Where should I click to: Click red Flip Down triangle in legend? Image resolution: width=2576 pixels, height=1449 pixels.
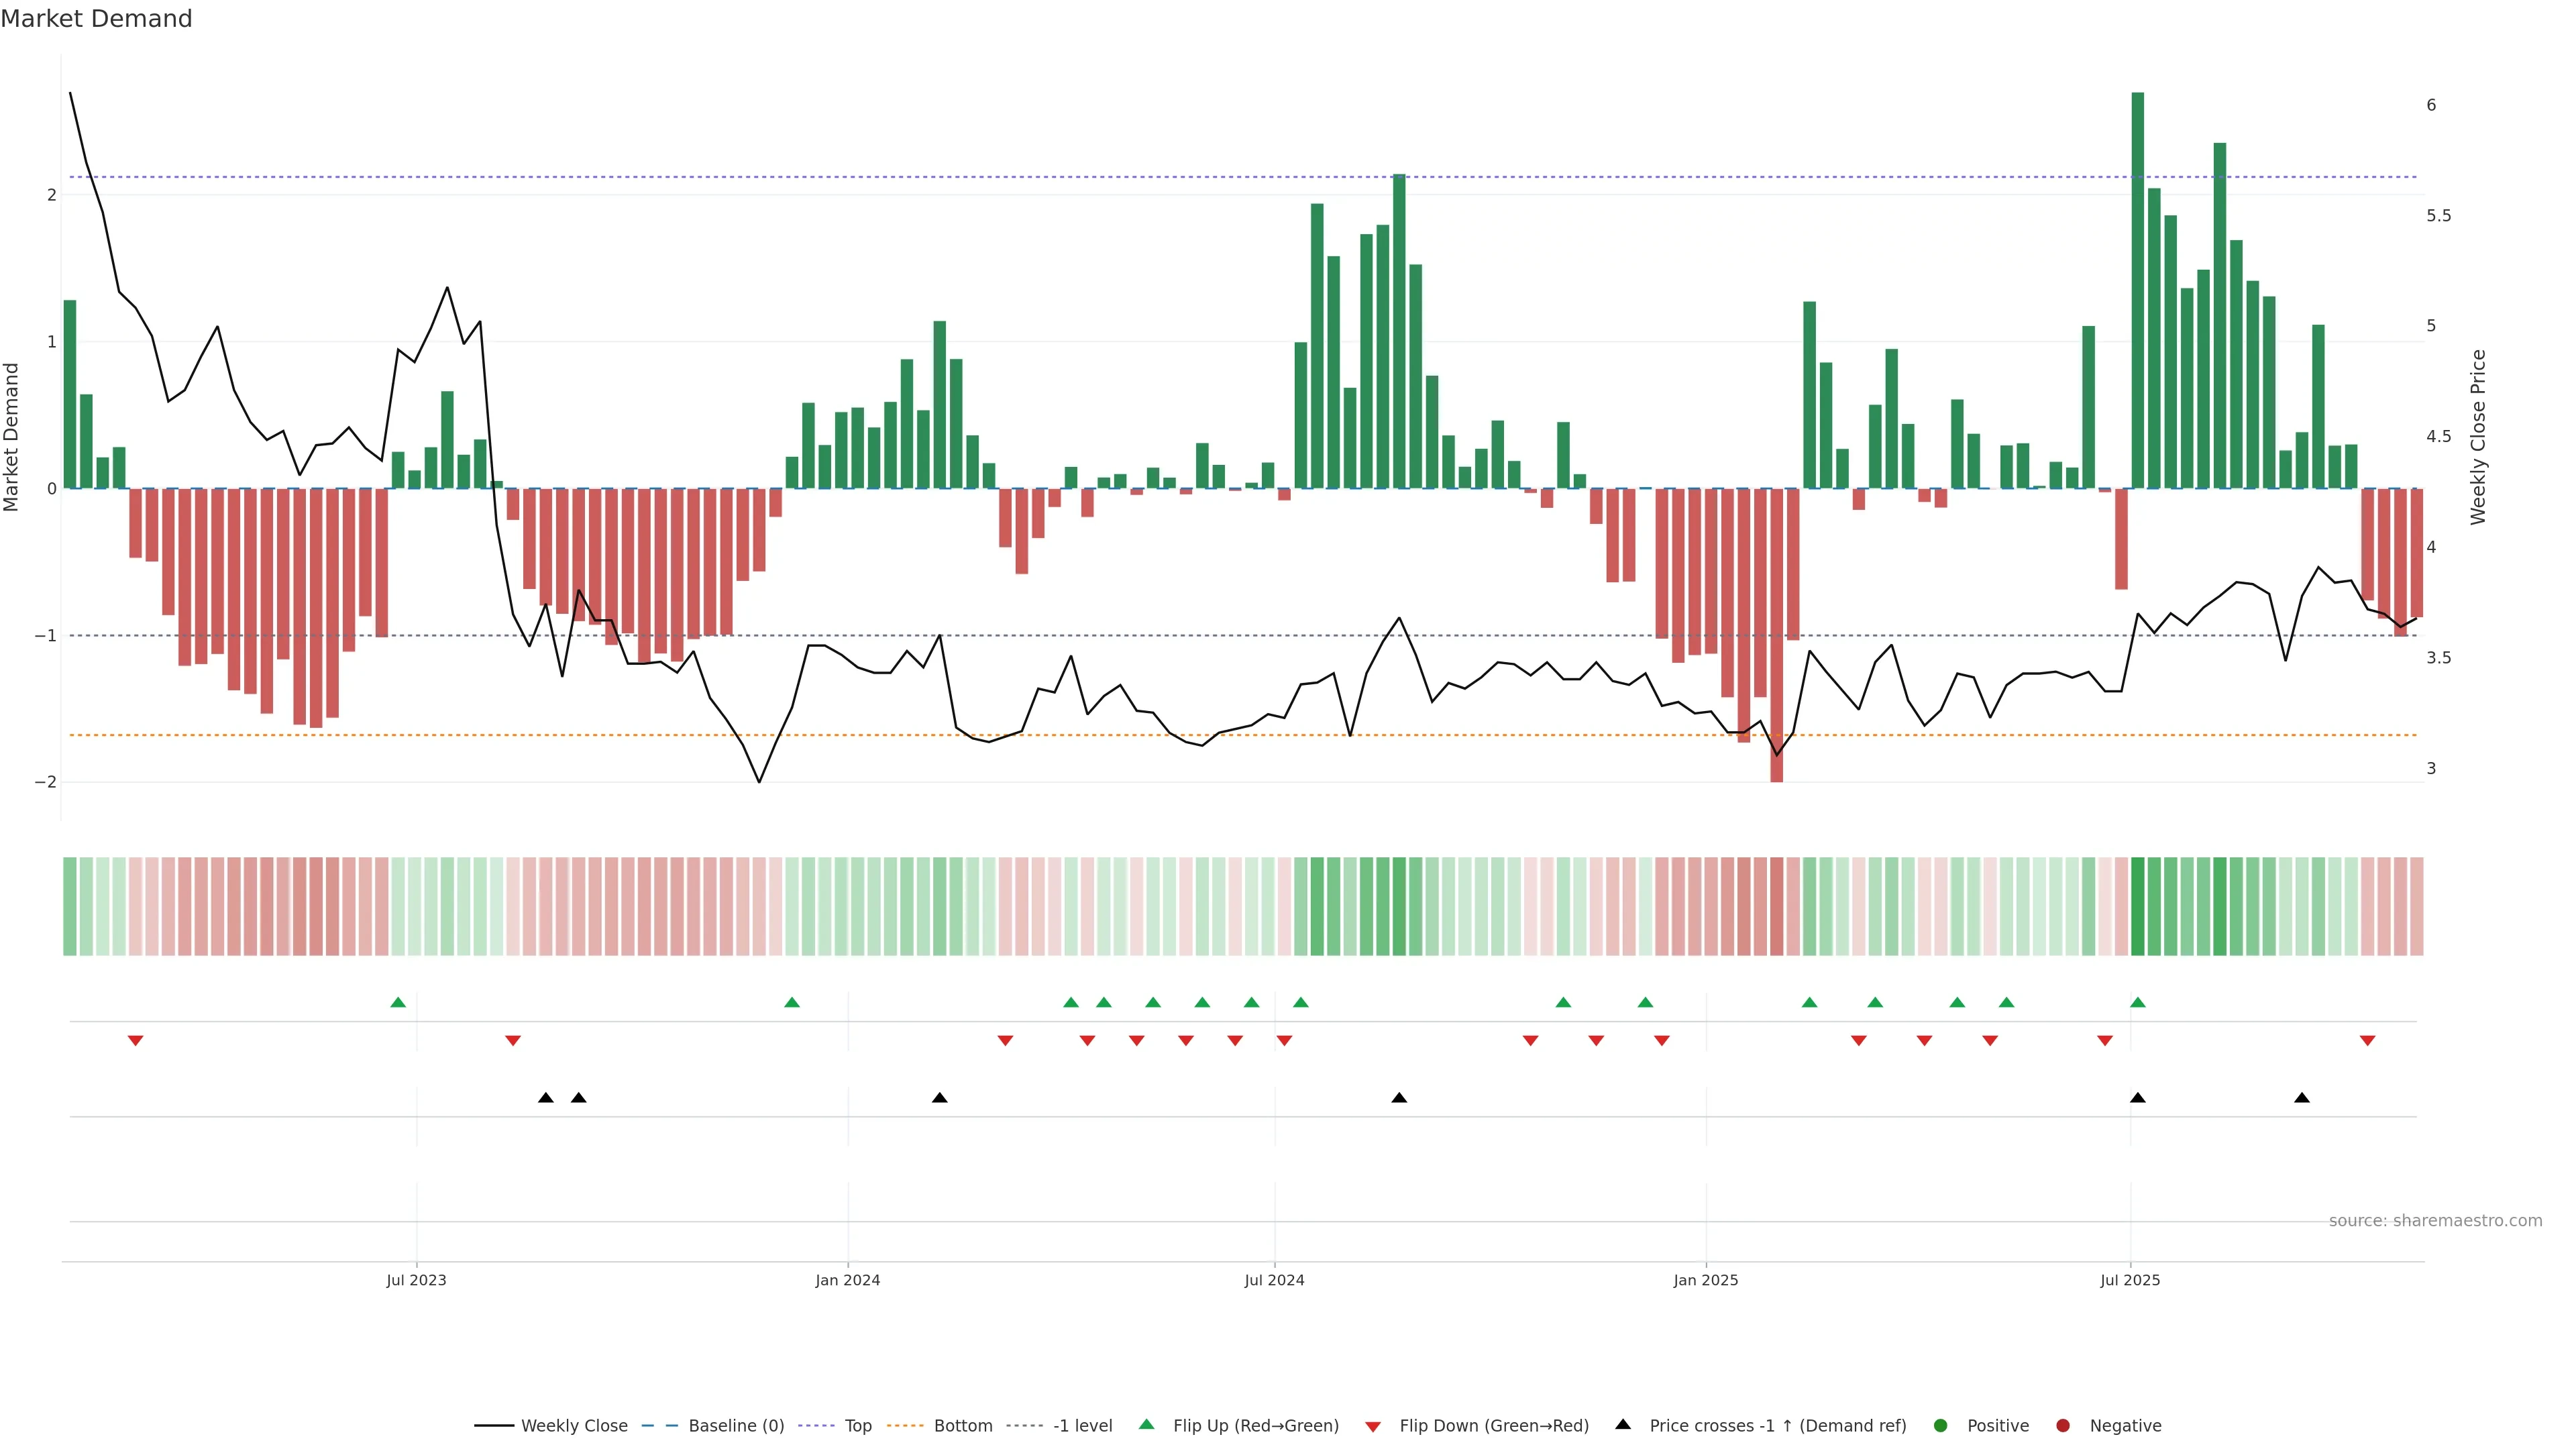pos(1373,1427)
